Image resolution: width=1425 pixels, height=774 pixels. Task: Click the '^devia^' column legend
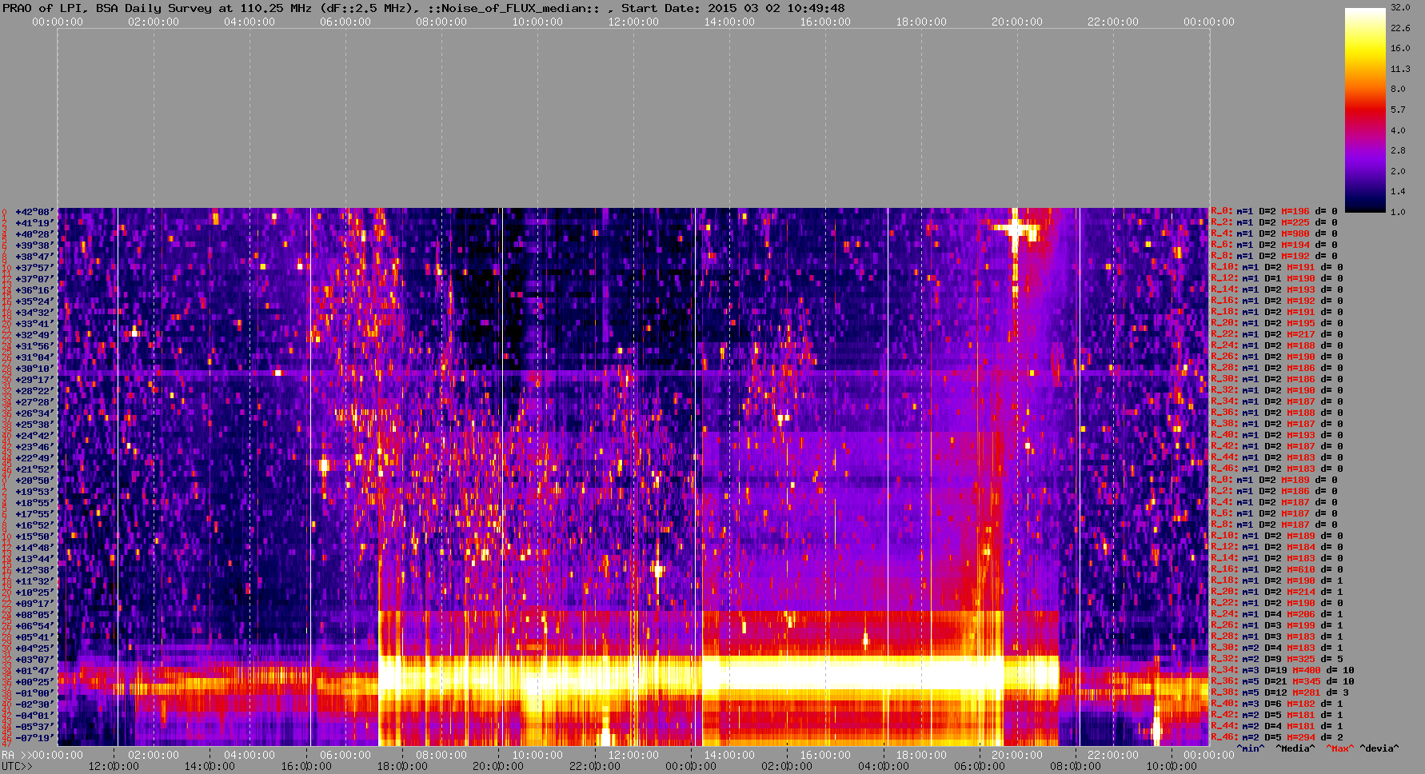pyautogui.click(x=1379, y=749)
